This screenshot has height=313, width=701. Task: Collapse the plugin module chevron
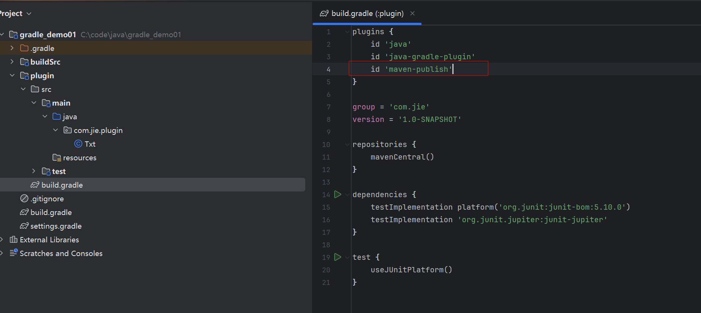[x=12, y=75]
